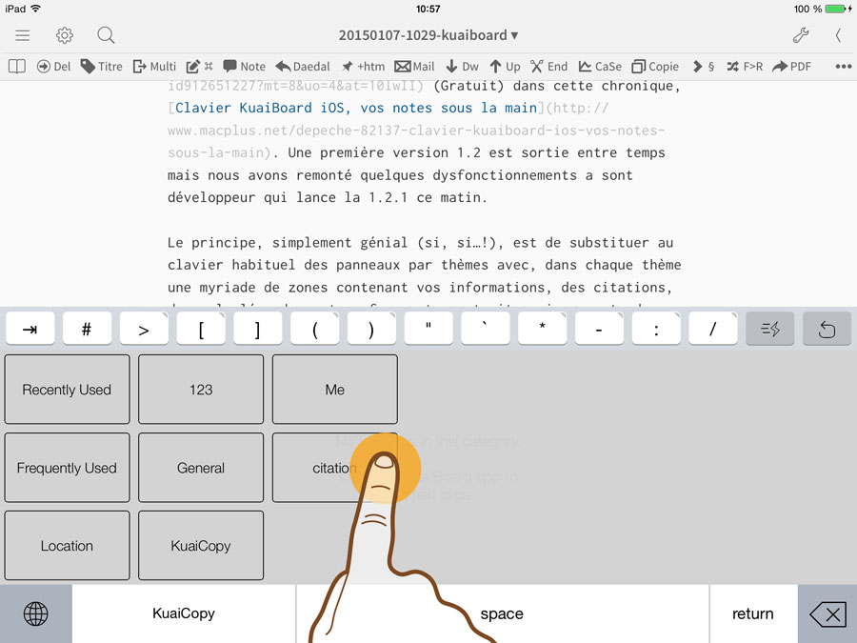Run the F>R shuffle action
This screenshot has width=857, height=643.
click(x=745, y=67)
